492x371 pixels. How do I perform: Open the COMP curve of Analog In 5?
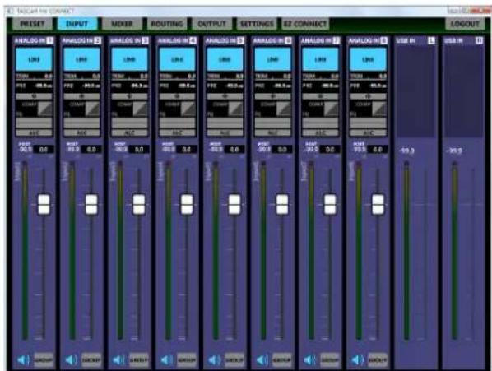click(x=235, y=109)
